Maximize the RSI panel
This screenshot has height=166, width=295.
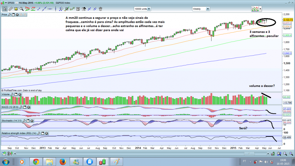pos(43,133)
